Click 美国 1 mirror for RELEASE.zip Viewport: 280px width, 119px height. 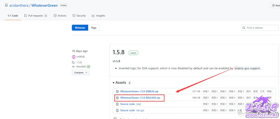click(x=206, y=98)
